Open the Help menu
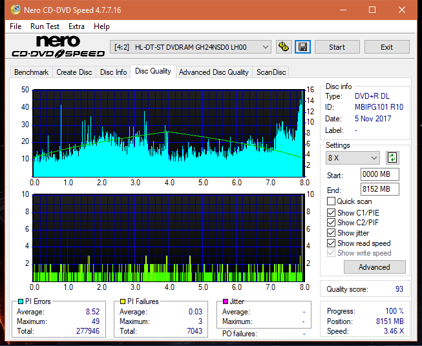 click(101, 26)
